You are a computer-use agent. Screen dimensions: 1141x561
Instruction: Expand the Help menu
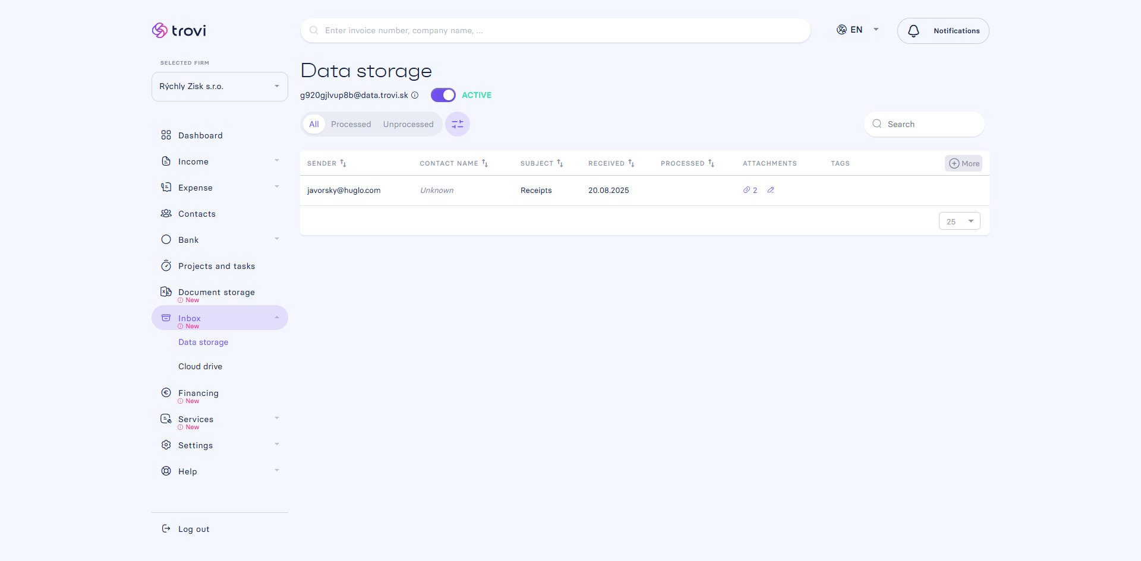(277, 471)
